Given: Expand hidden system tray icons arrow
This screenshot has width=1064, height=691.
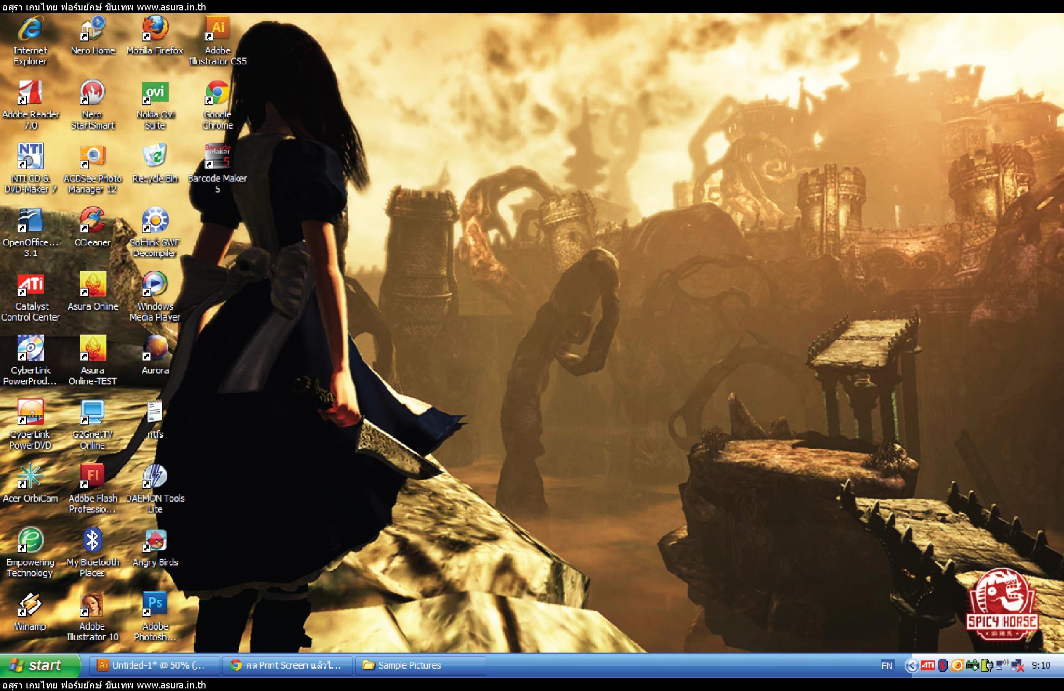Looking at the screenshot, I should [911, 666].
